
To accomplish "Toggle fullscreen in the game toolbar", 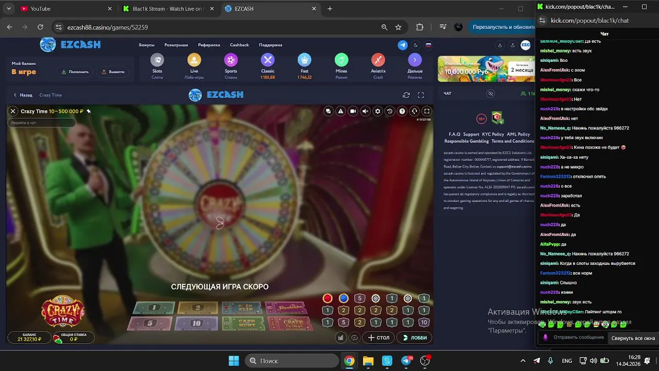I will coord(427,111).
